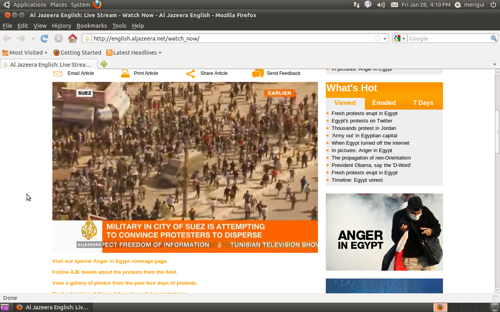Click the Email Article envelope icon

click(58, 74)
